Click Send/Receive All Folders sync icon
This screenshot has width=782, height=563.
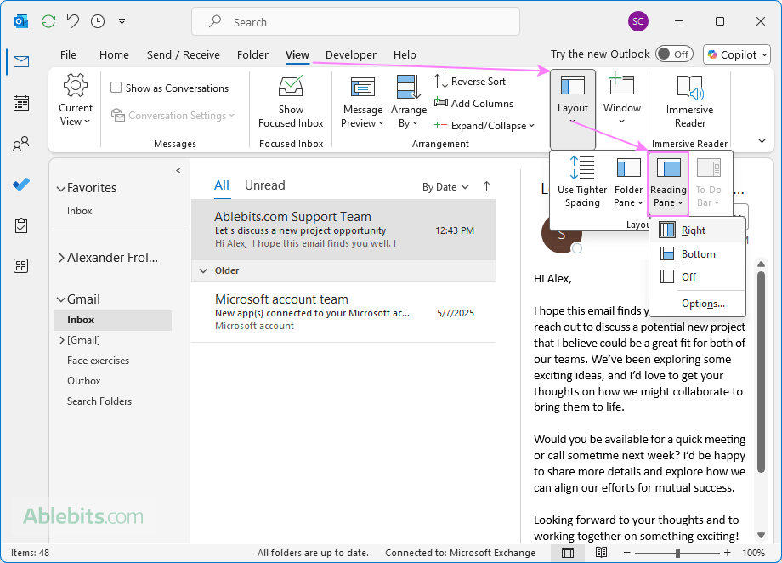pos(48,21)
